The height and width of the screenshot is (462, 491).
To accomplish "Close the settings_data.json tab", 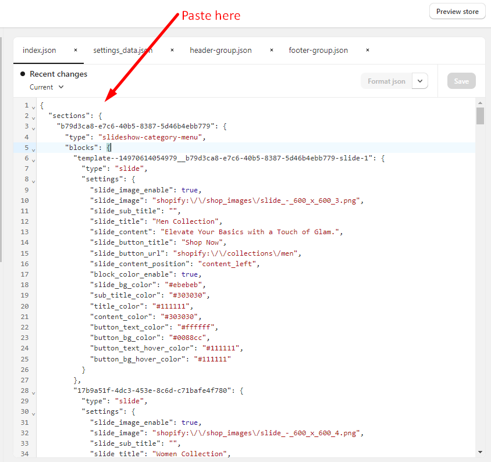I will [172, 50].
